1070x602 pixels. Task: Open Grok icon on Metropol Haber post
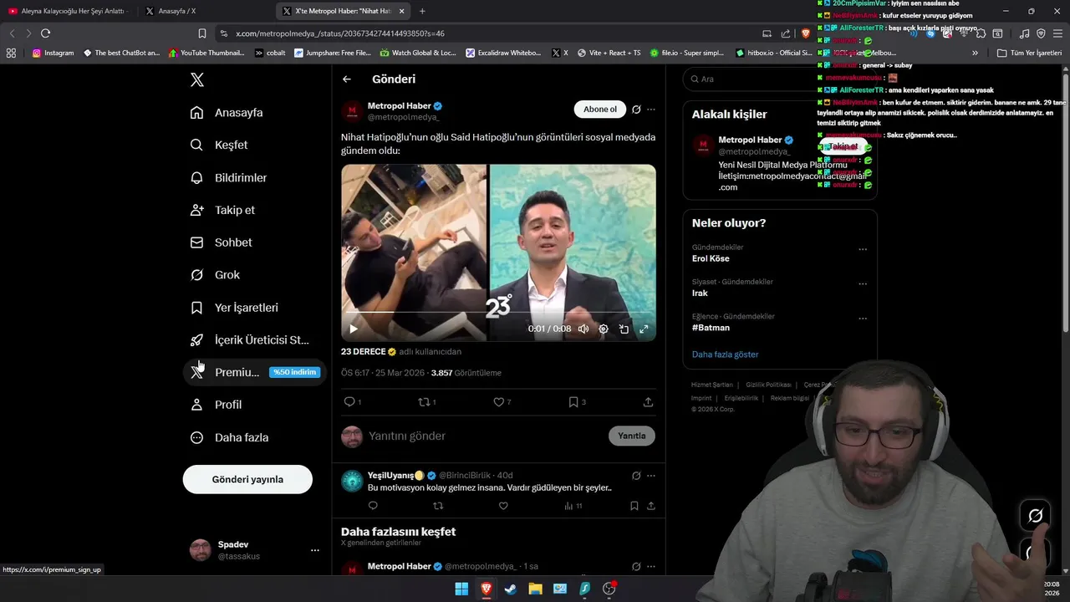pyautogui.click(x=636, y=110)
